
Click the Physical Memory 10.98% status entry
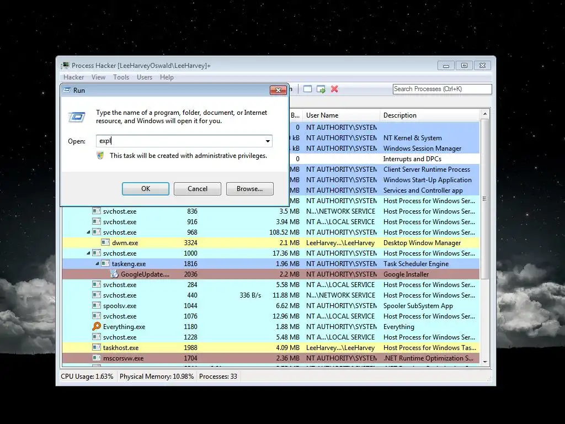click(x=157, y=377)
